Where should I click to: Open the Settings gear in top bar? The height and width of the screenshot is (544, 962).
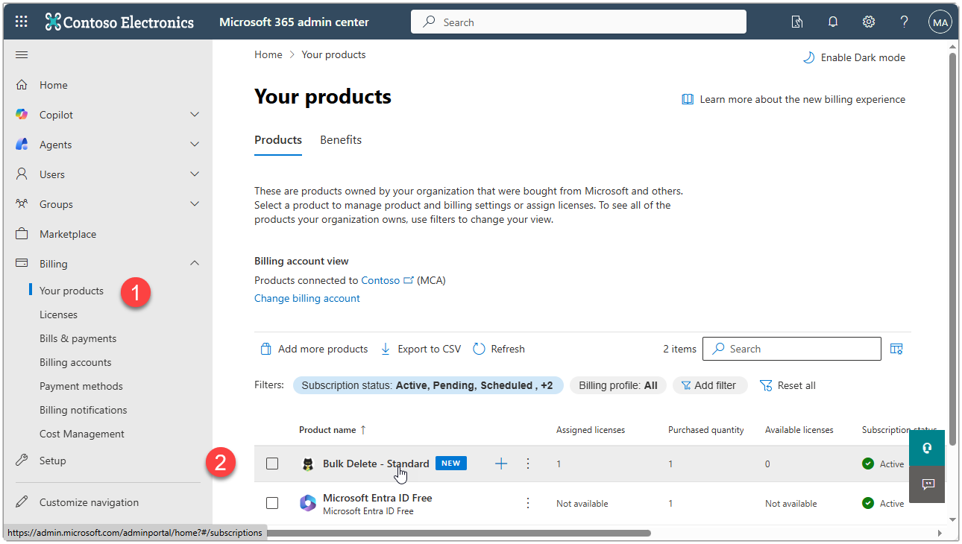point(868,22)
